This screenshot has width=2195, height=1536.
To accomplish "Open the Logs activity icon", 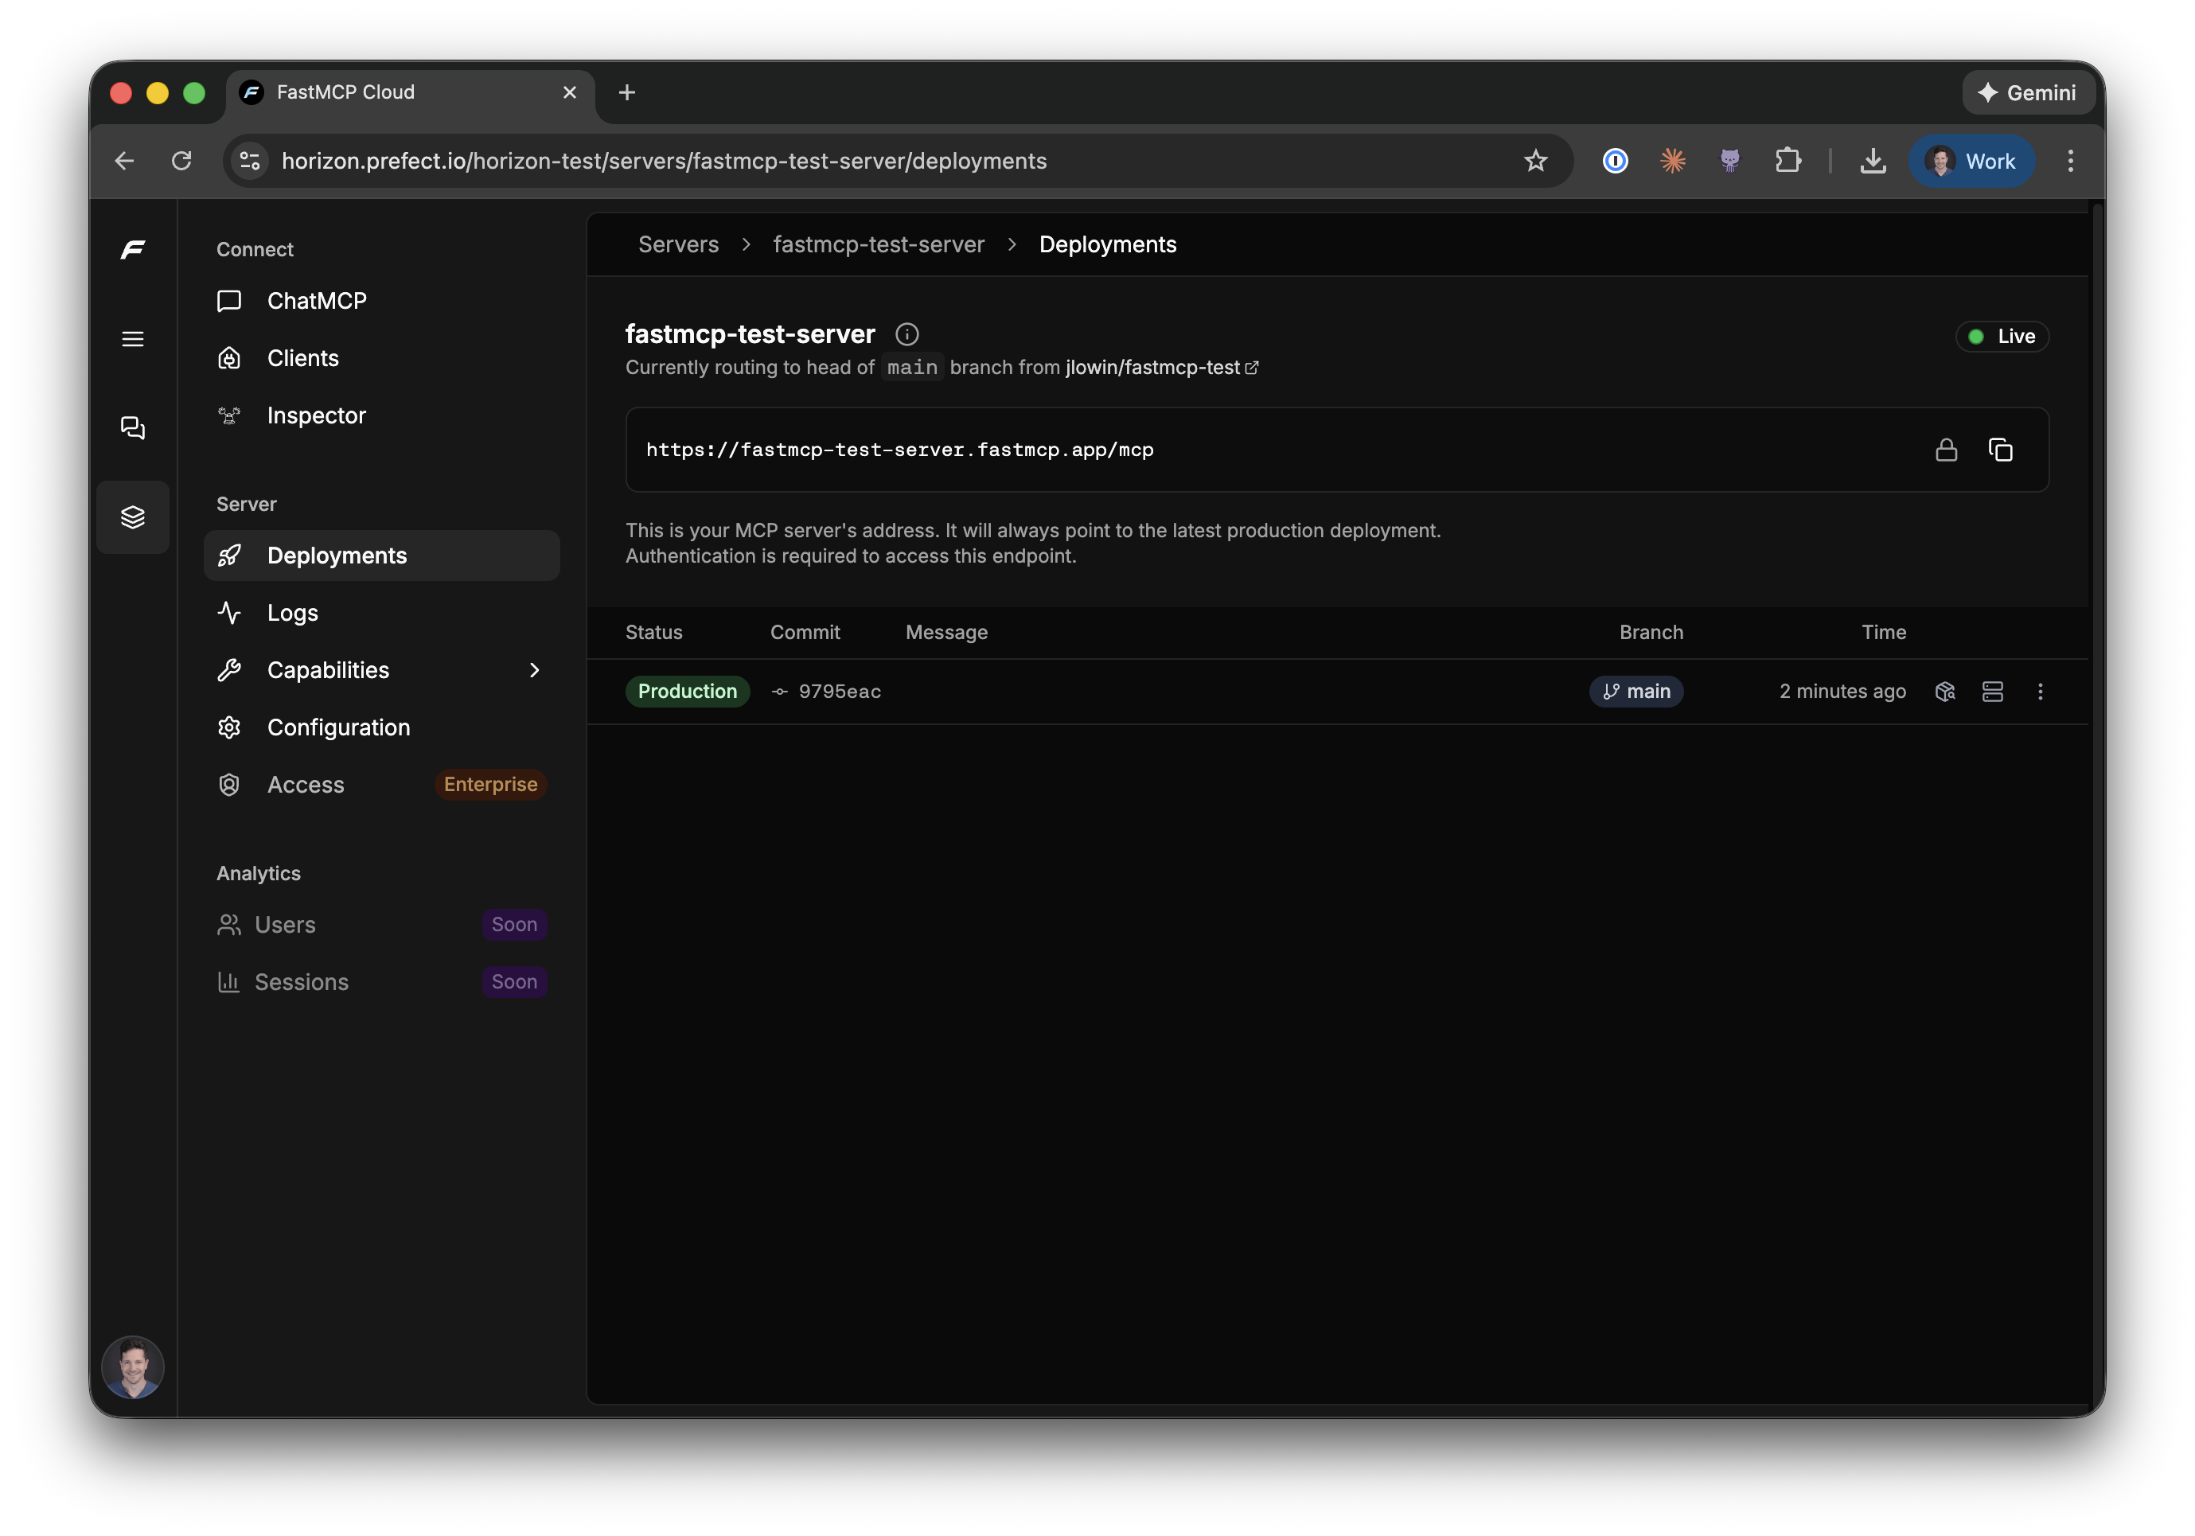I will point(230,613).
